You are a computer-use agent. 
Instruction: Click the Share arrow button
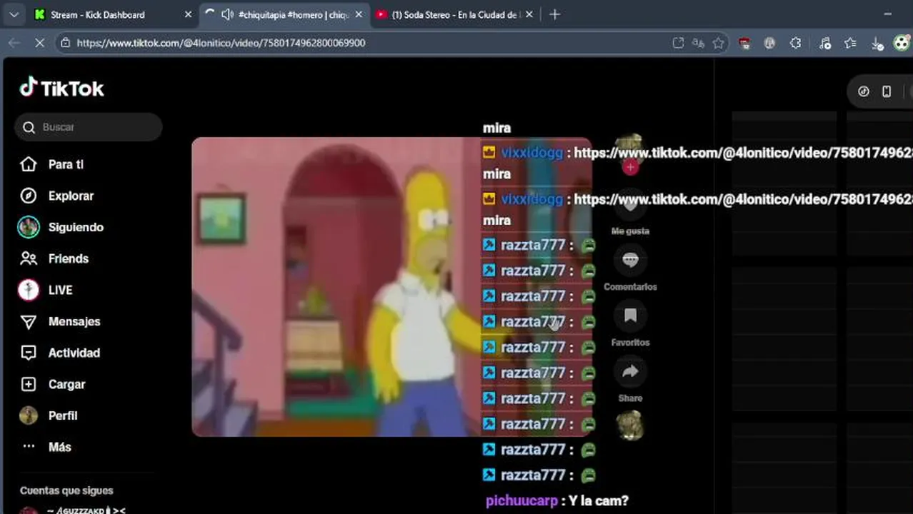pos(630,371)
